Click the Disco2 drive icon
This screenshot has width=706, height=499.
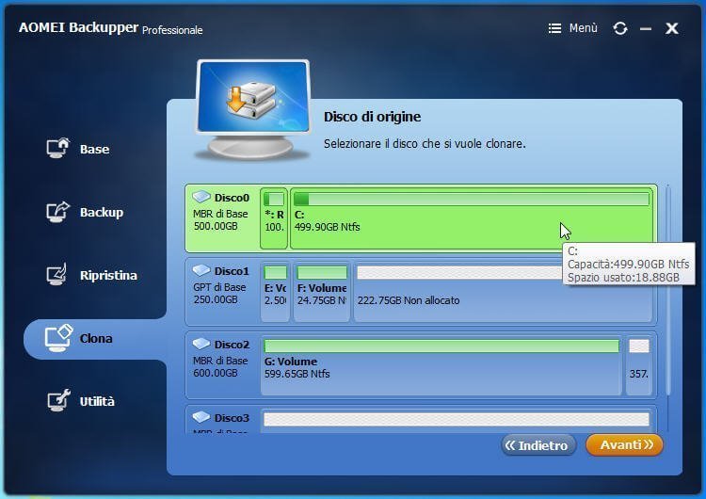[201, 344]
